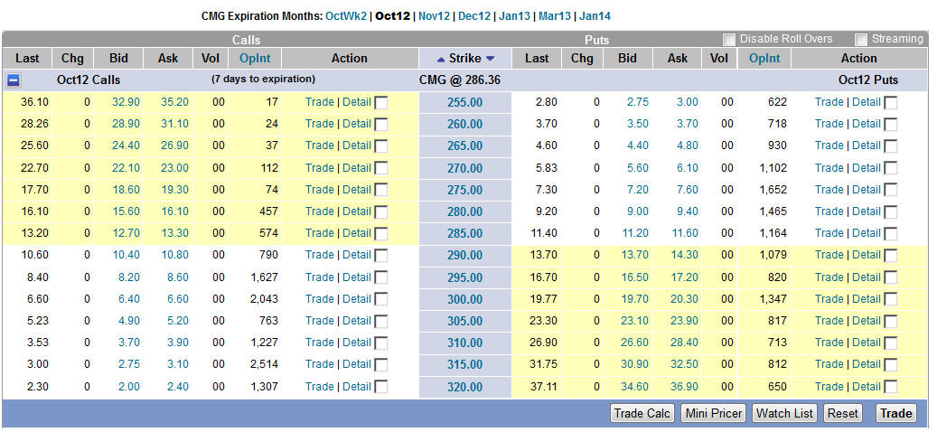The image size is (937, 432).
Task: Click the Trade Calc button
Action: point(642,413)
